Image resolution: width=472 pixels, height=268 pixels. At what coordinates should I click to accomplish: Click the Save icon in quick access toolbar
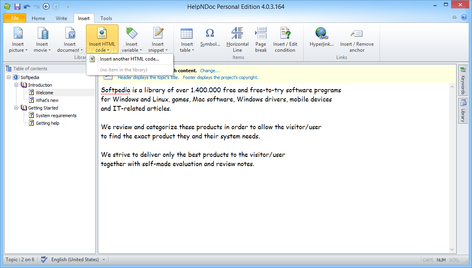[17, 6]
